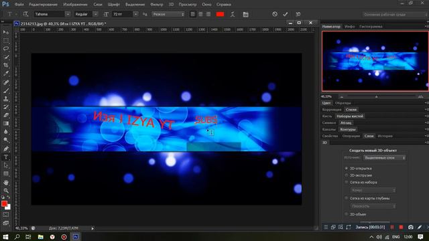Viewport: 429px width, 241px height.
Task: Open the Резкое anti-aliasing dropdown
Action: 168,14
